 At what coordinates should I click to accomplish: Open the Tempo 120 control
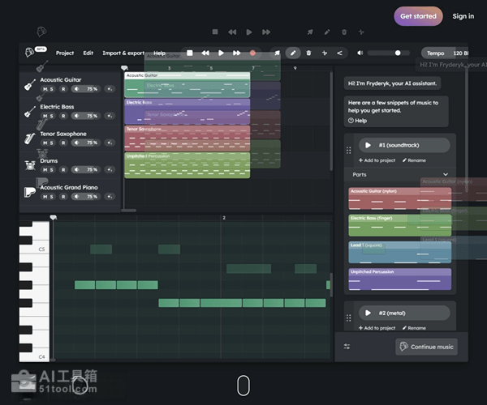446,53
